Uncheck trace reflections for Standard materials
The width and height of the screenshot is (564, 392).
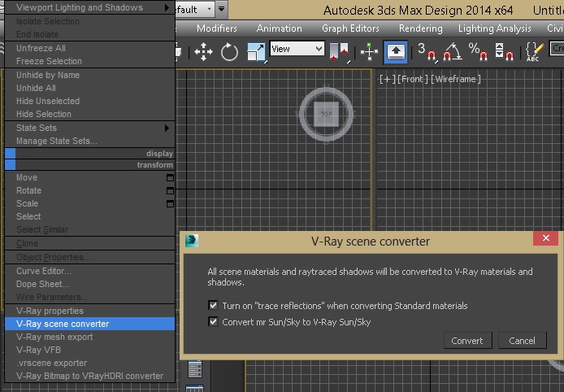pyautogui.click(x=213, y=306)
